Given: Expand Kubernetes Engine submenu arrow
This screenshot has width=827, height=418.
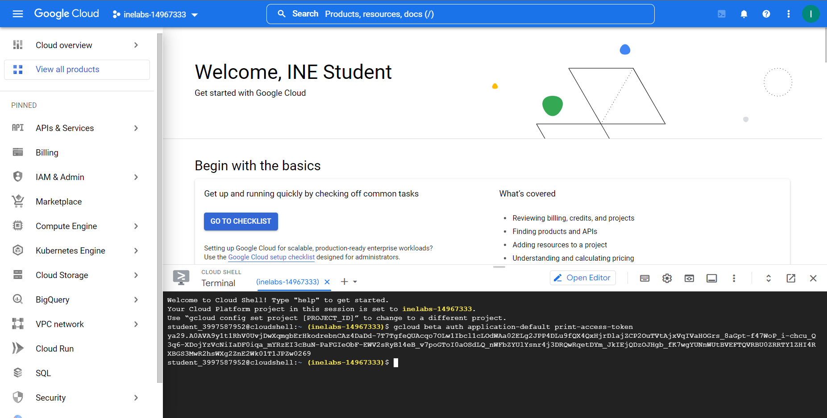Looking at the screenshot, I should 136,250.
